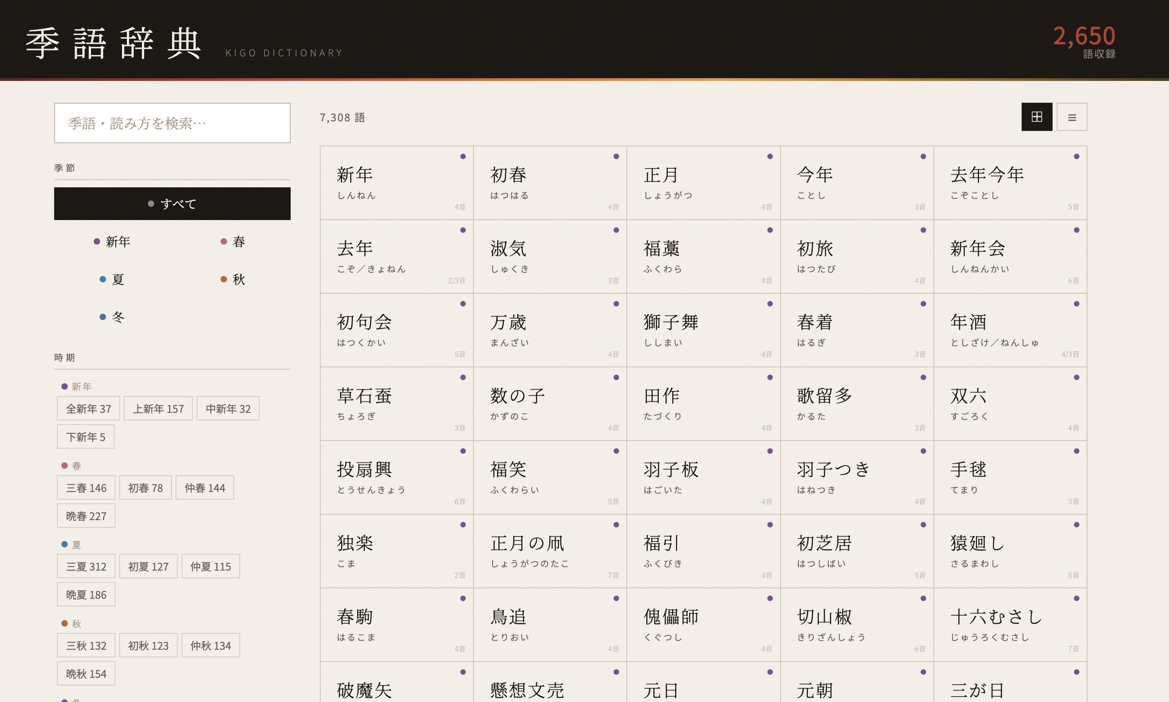Open the 十六むさし kigo card
Screen dimensions: 1169x702
(1009, 624)
